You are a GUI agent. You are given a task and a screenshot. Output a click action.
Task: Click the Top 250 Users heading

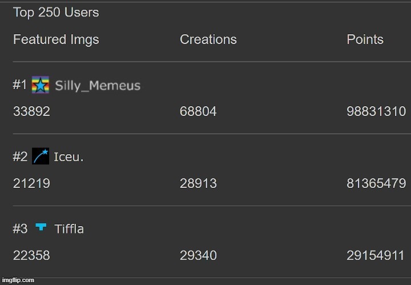click(56, 12)
